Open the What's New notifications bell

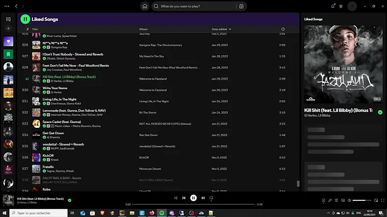(x=333, y=6)
